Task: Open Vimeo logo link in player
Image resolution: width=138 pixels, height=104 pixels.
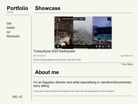Action: [x=109, y=46]
